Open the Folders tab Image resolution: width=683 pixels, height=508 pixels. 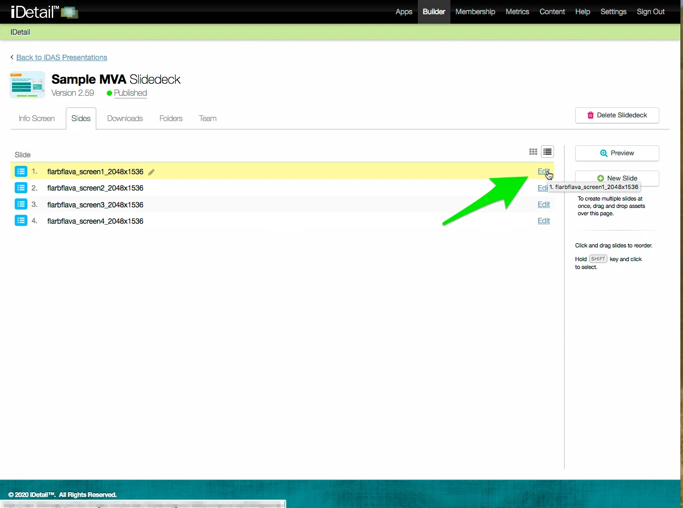point(171,118)
